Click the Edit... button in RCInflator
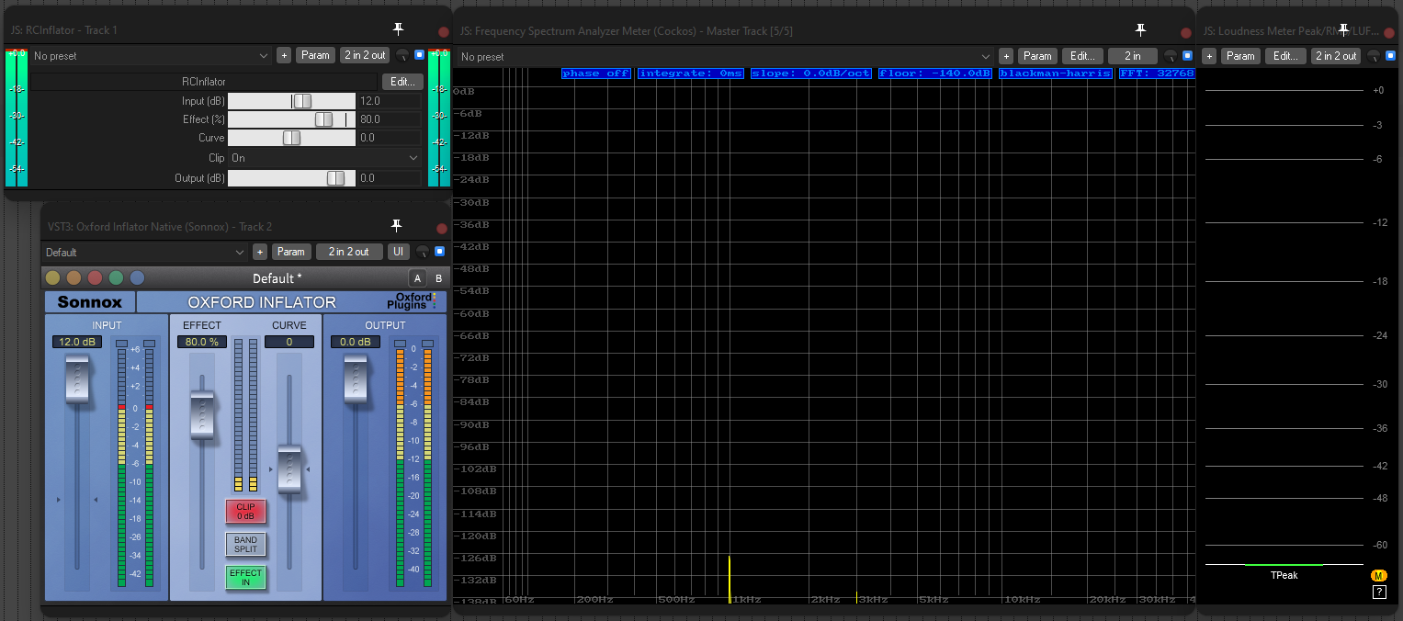Screen dimensions: 1403x621 pos(402,82)
